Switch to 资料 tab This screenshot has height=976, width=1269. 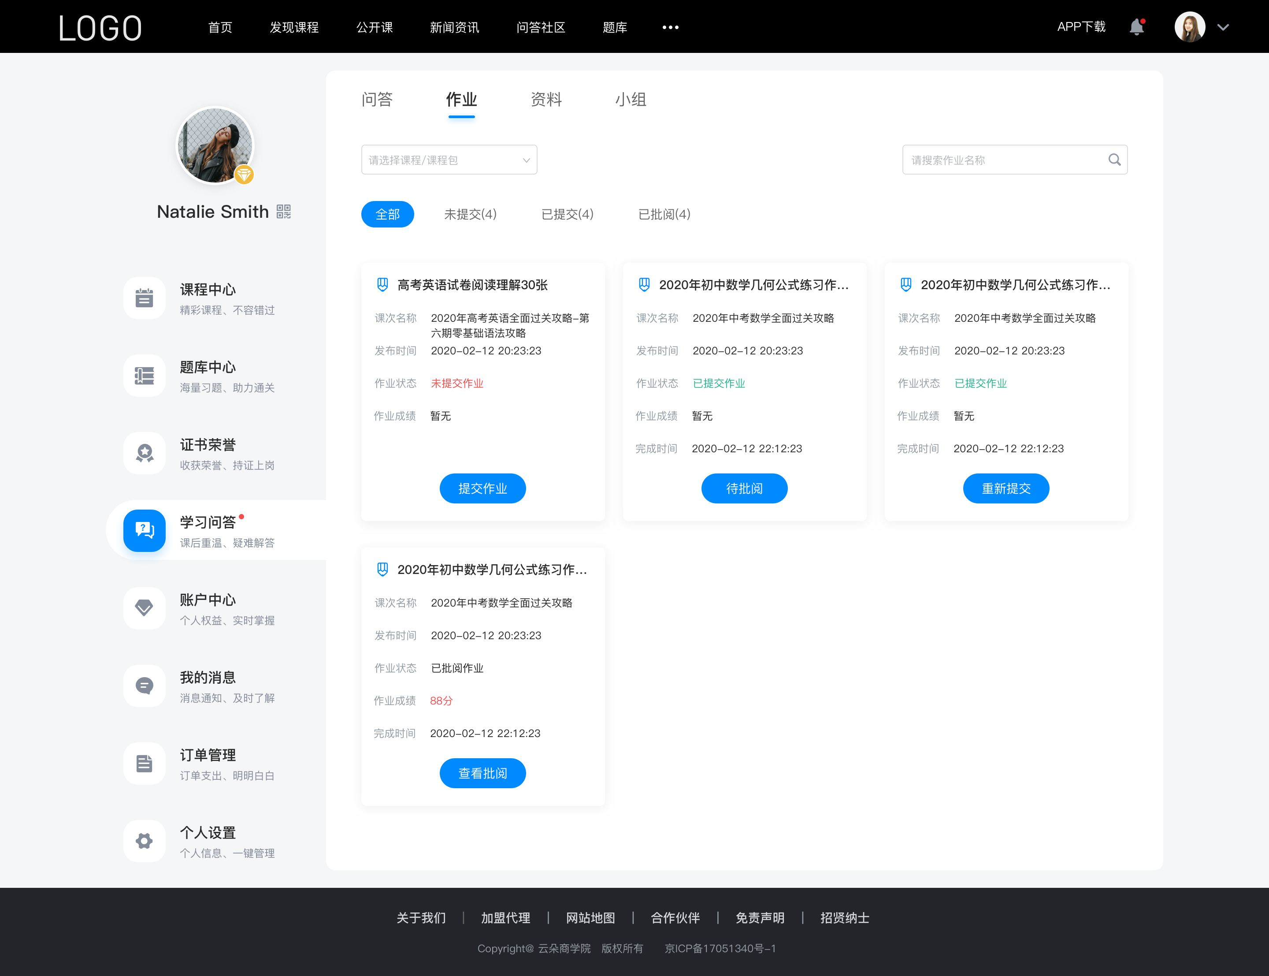click(x=547, y=100)
